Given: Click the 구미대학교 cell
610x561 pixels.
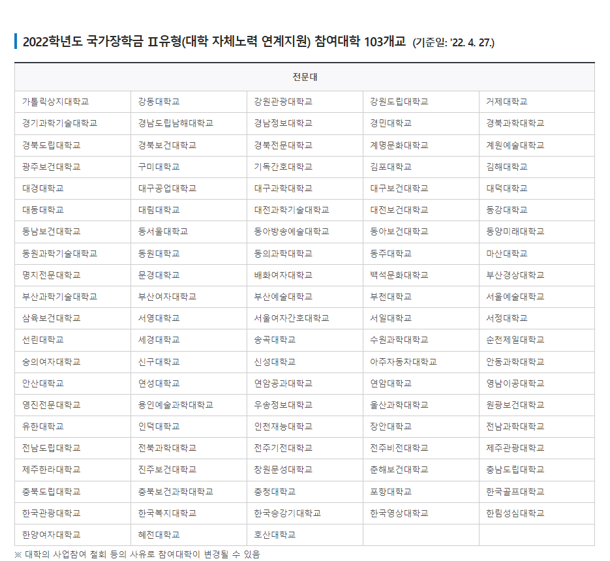Looking at the screenshot, I should click(189, 167).
